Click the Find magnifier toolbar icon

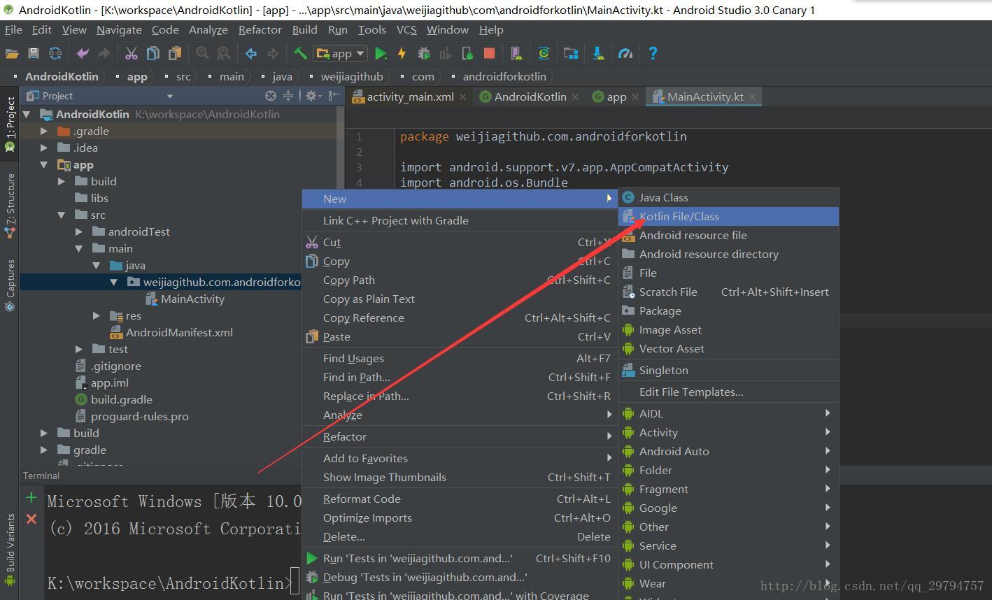pyautogui.click(x=202, y=53)
